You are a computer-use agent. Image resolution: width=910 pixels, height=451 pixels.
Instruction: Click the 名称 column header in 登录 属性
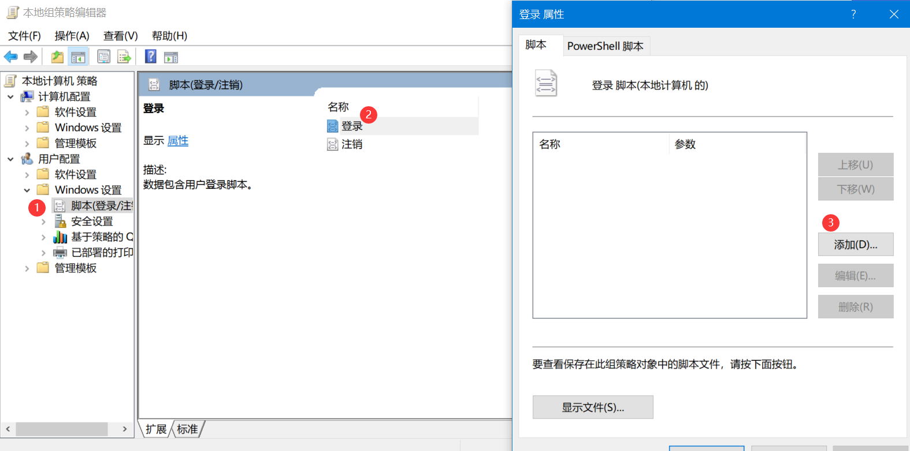coord(601,144)
